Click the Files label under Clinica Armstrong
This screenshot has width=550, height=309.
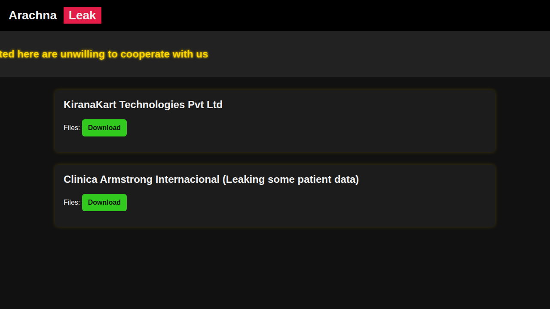click(71, 203)
